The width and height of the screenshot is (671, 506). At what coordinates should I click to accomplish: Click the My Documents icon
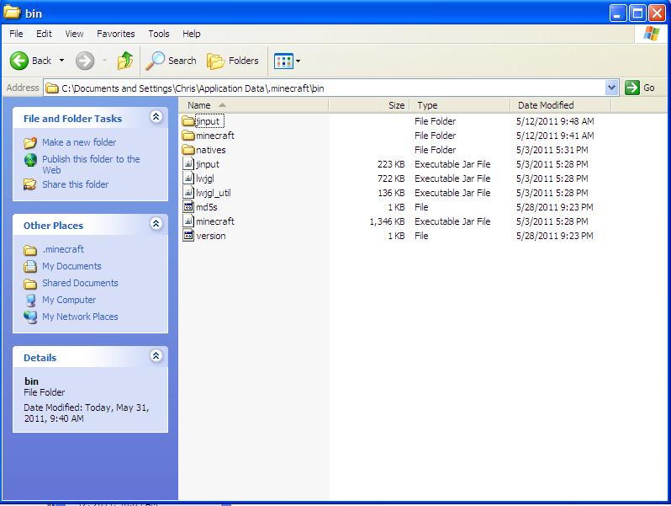(30, 267)
